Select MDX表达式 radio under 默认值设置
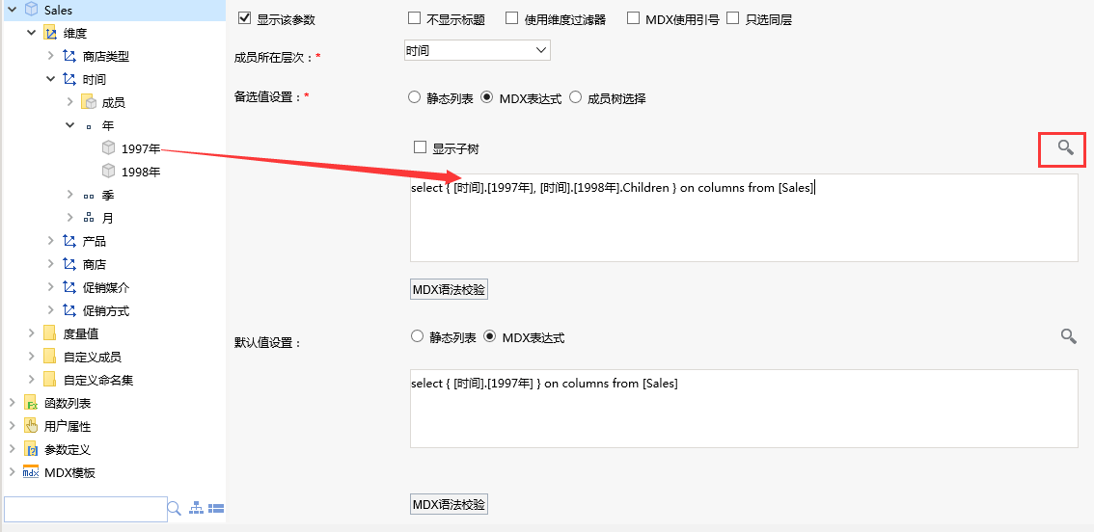The height and width of the screenshot is (532, 1094). [490, 336]
